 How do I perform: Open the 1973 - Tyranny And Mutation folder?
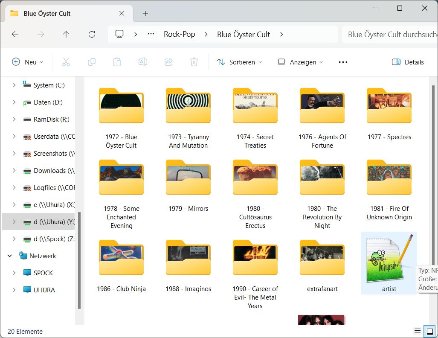click(x=188, y=118)
